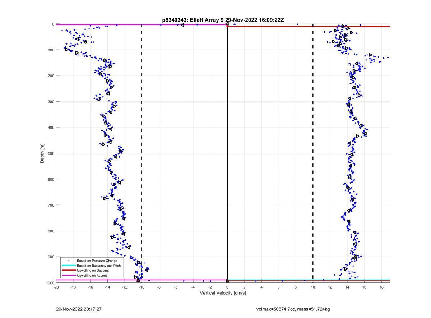Select the 'Upwelling on Descent' legend entry
431x318 pixels.
(93, 271)
